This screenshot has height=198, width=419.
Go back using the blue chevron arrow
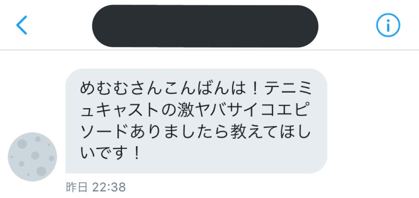click(x=22, y=25)
